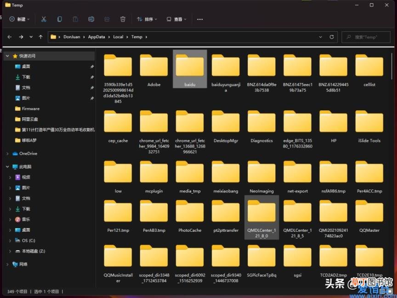Open the 查看 (View) dropdown menu

point(176,19)
